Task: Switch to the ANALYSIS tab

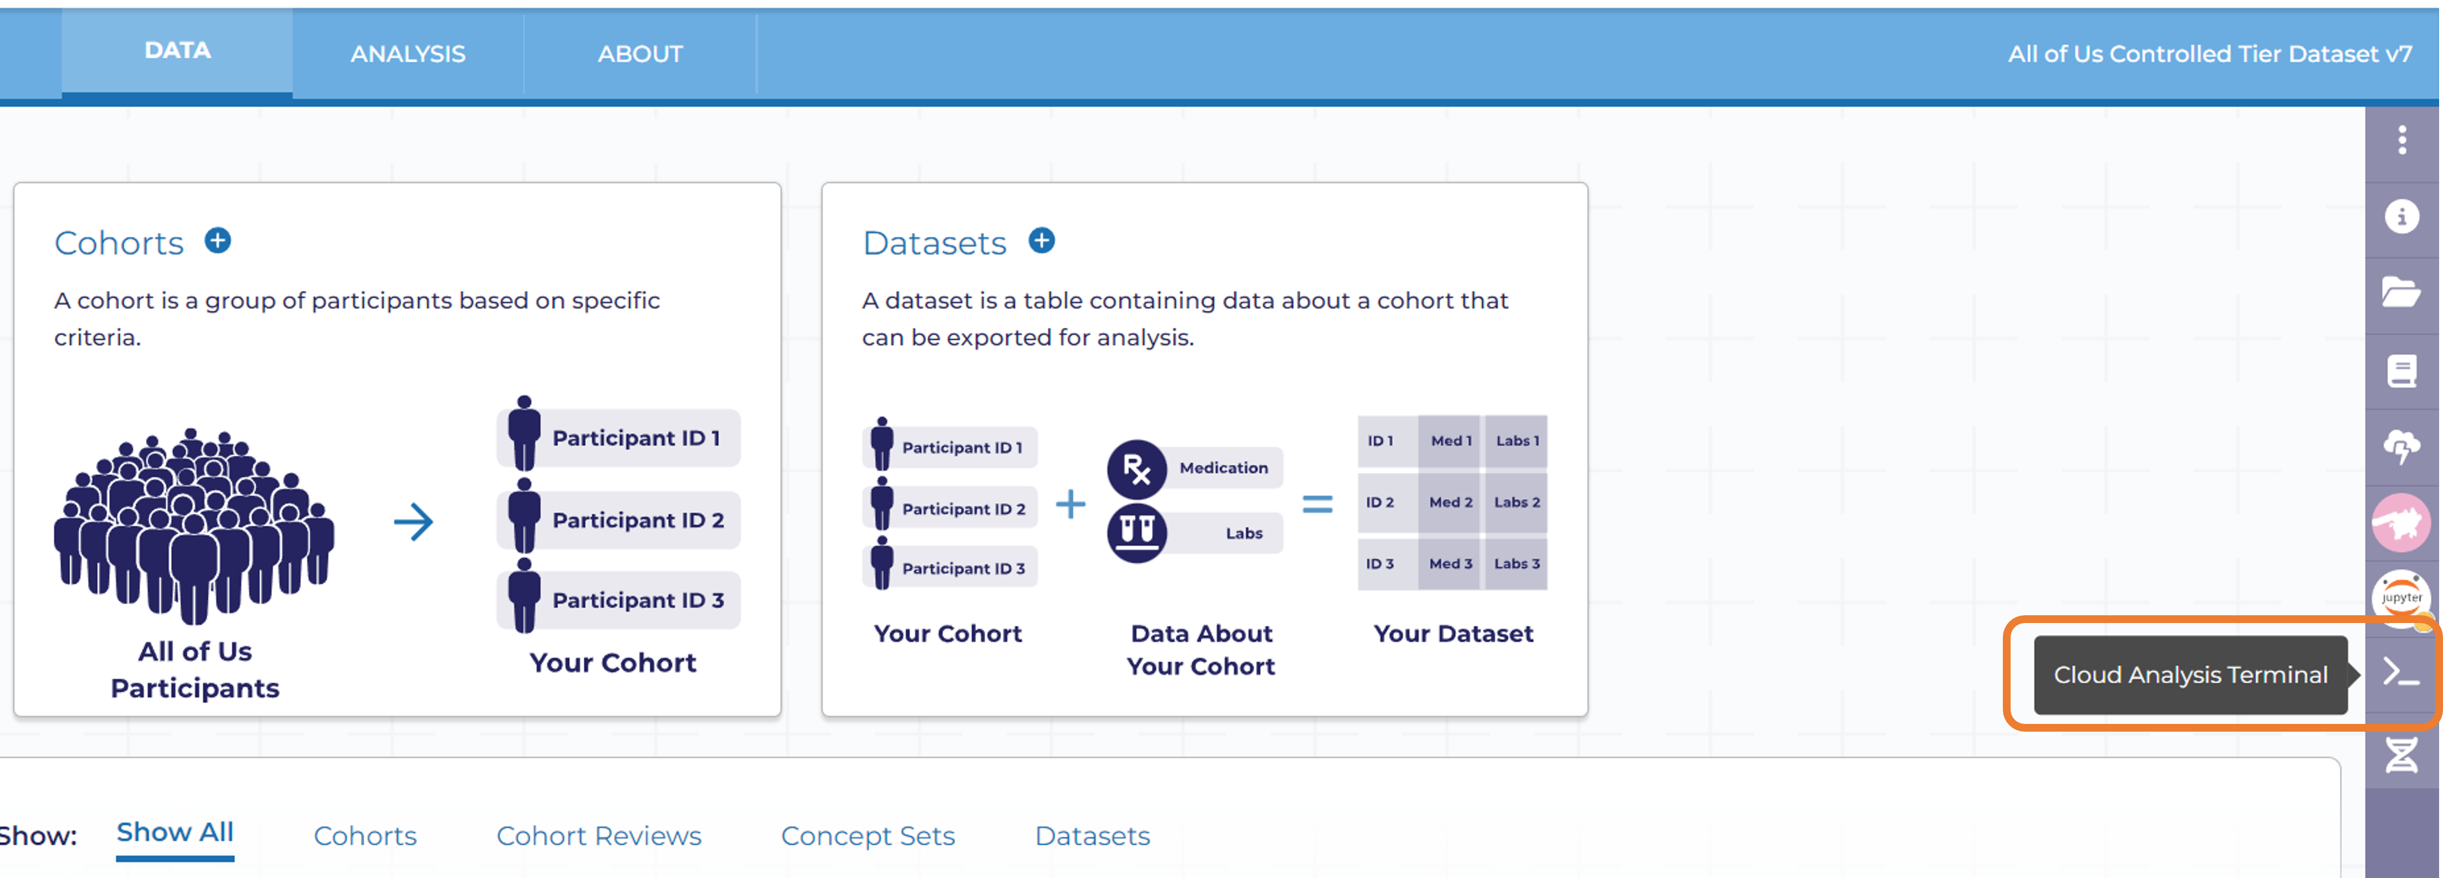Action: point(408,54)
